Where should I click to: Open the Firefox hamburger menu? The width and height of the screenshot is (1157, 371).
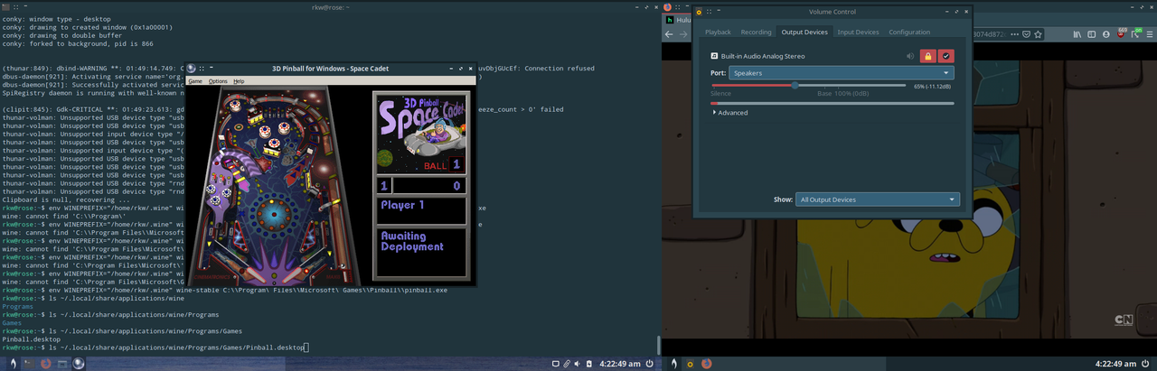tap(1149, 34)
